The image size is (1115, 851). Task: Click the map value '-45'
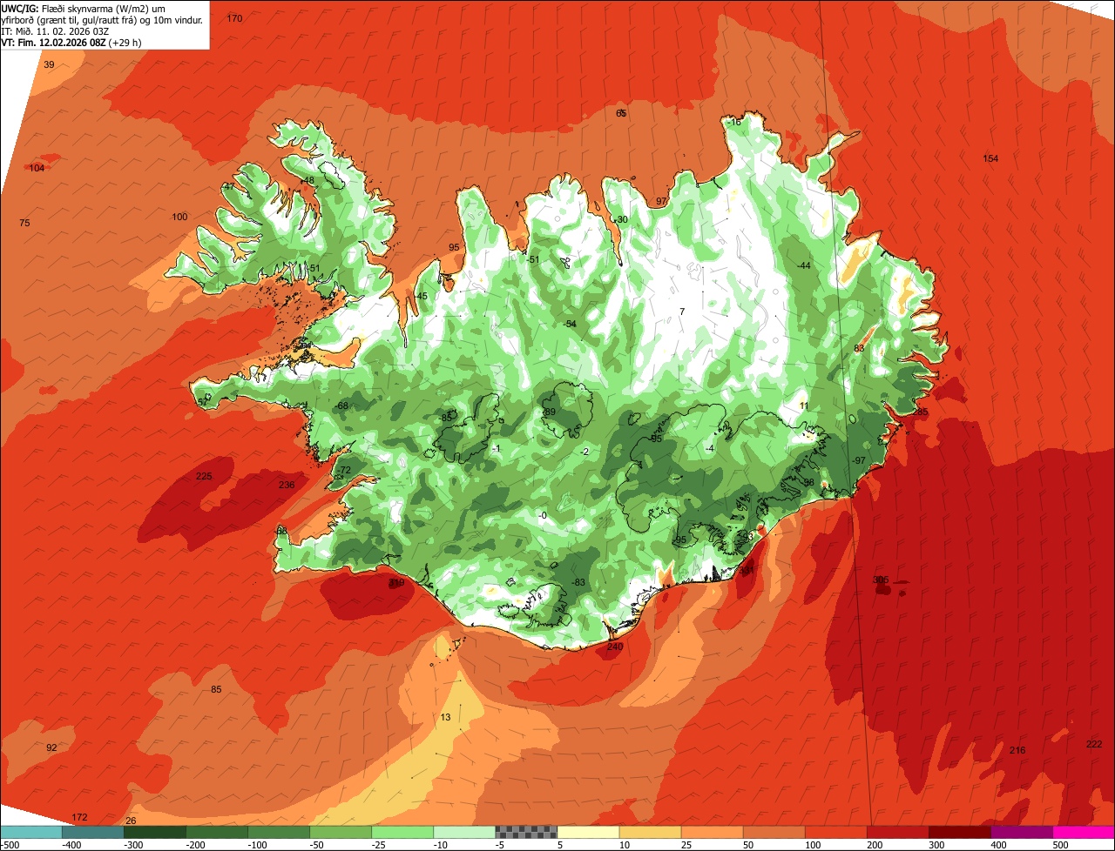click(421, 297)
